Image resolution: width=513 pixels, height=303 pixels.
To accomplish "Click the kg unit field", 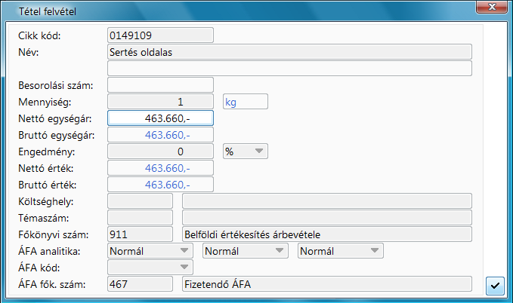I will [246, 101].
